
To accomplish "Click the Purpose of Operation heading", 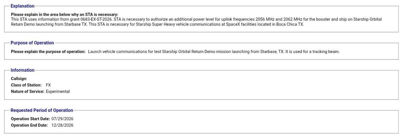I will [x=32, y=43].
